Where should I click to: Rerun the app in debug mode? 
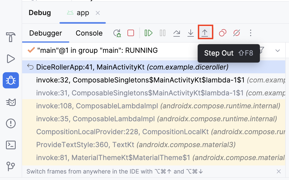point(117,33)
